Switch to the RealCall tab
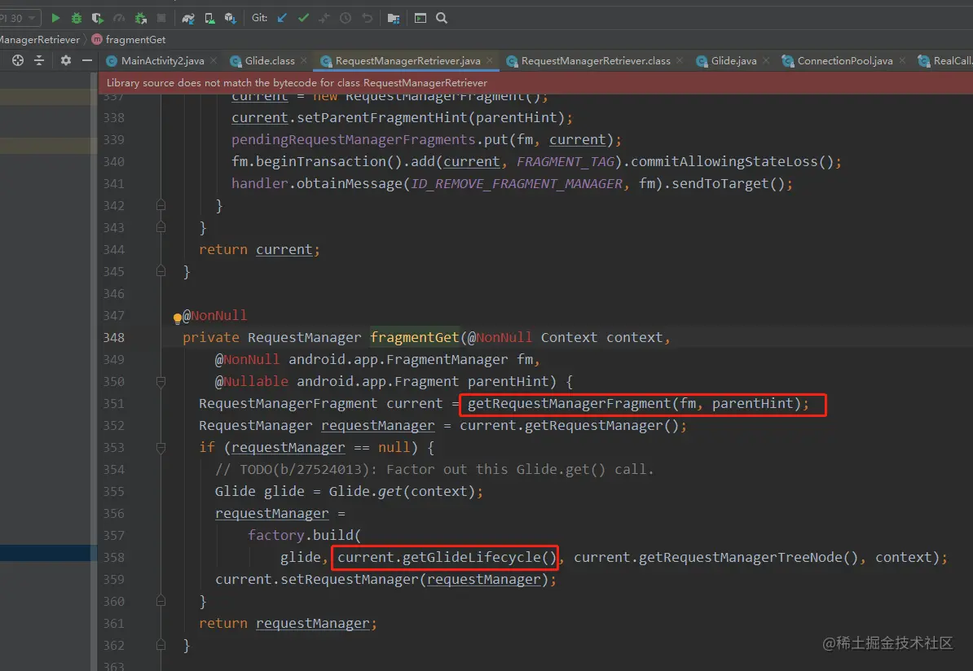 pos(945,61)
